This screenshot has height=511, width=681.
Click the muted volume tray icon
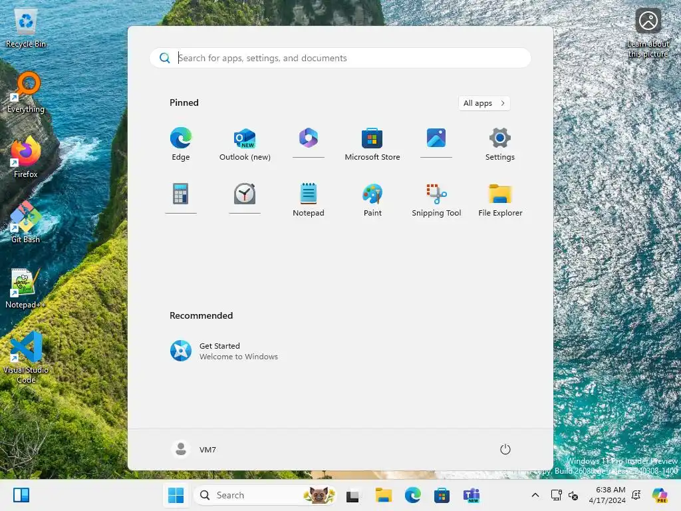tap(573, 495)
